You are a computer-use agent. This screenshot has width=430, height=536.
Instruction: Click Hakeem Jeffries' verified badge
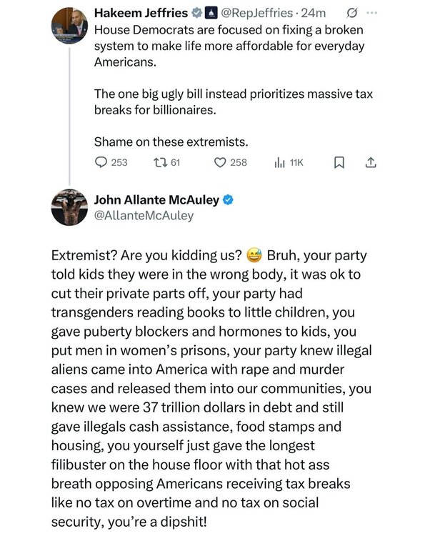click(x=196, y=13)
